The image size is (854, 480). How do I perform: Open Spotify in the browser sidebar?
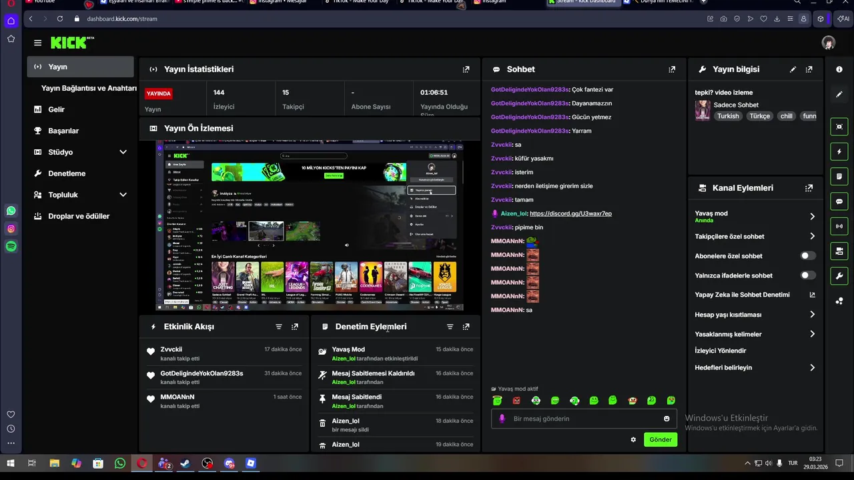(11, 247)
